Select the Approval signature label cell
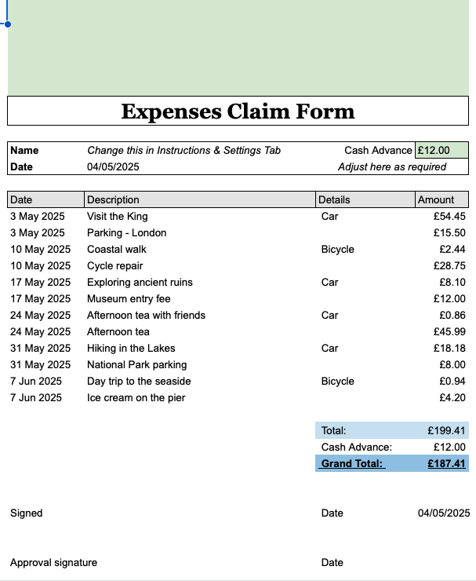 [53, 562]
